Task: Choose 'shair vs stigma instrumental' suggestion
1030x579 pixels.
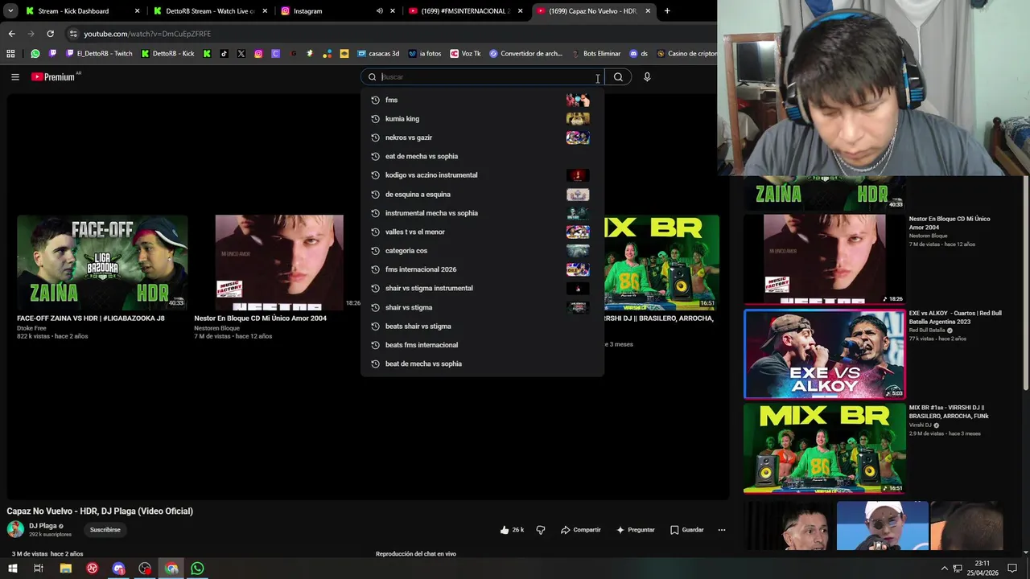Action: coord(482,288)
